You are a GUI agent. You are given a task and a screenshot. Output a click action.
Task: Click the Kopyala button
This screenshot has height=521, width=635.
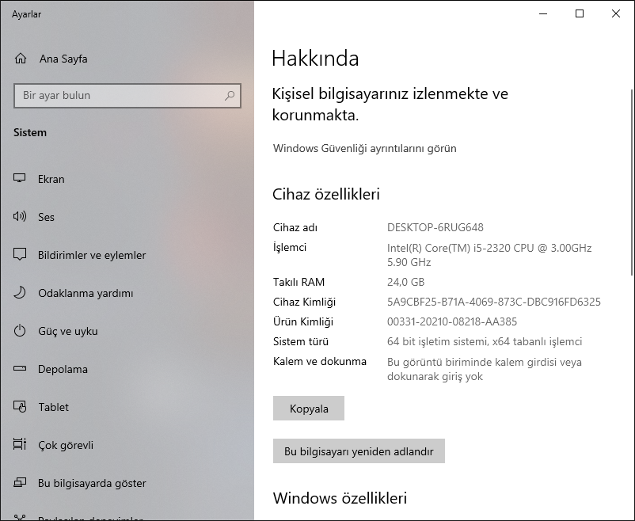(309, 409)
